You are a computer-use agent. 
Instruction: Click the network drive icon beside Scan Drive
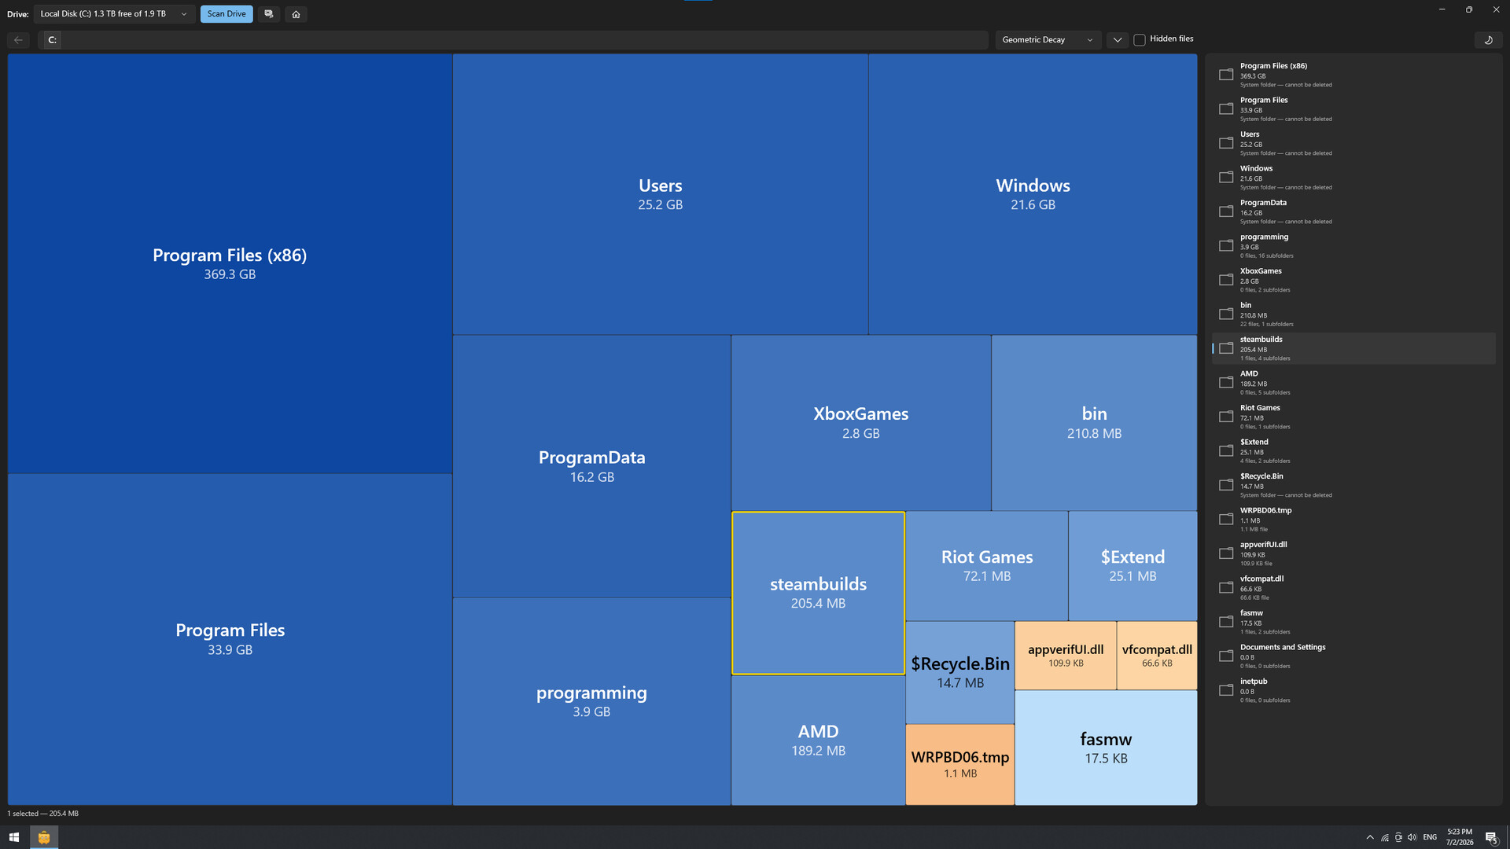coord(269,14)
